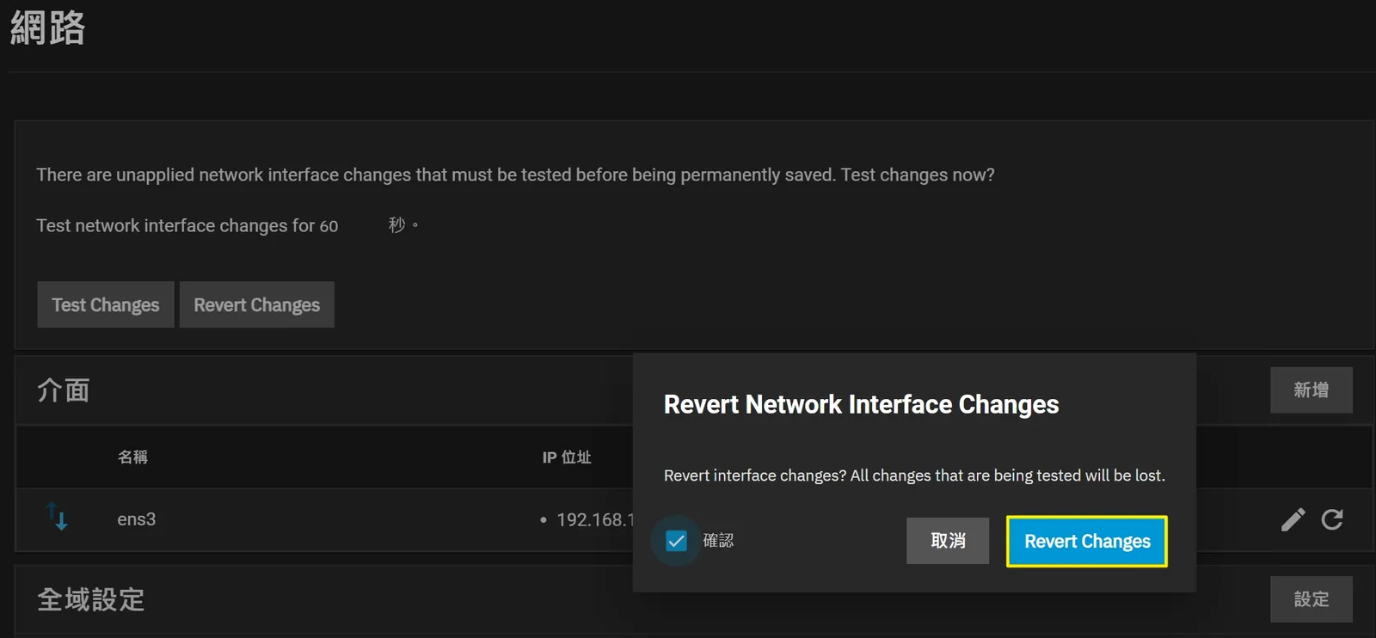Open 設定 for global configuration
This screenshot has width=1376, height=638.
pyautogui.click(x=1311, y=599)
